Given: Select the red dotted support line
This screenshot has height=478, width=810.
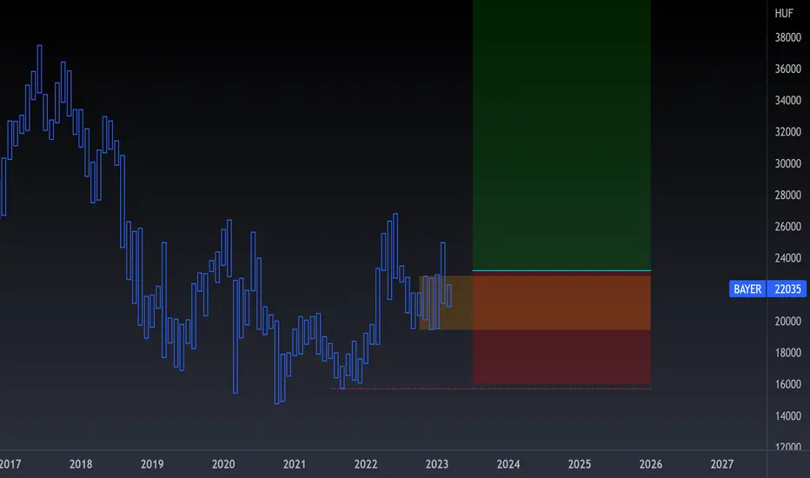Looking at the screenshot, I should pos(491,388).
